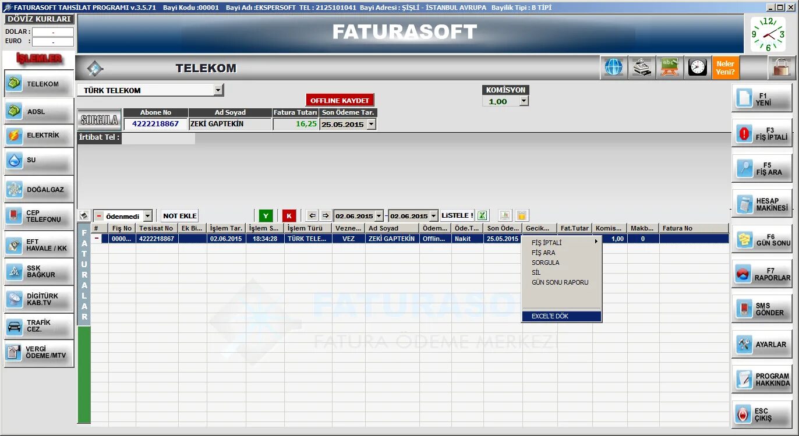799x436 pixels.
Task: Click the padlock lock icon
Action: click(x=782, y=68)
